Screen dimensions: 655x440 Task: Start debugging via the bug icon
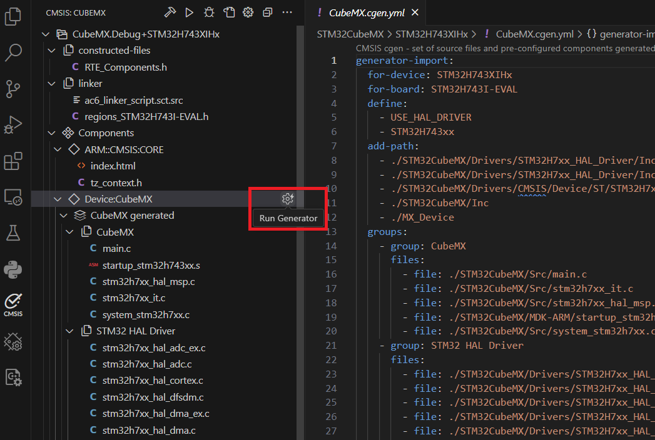(208, 12)
